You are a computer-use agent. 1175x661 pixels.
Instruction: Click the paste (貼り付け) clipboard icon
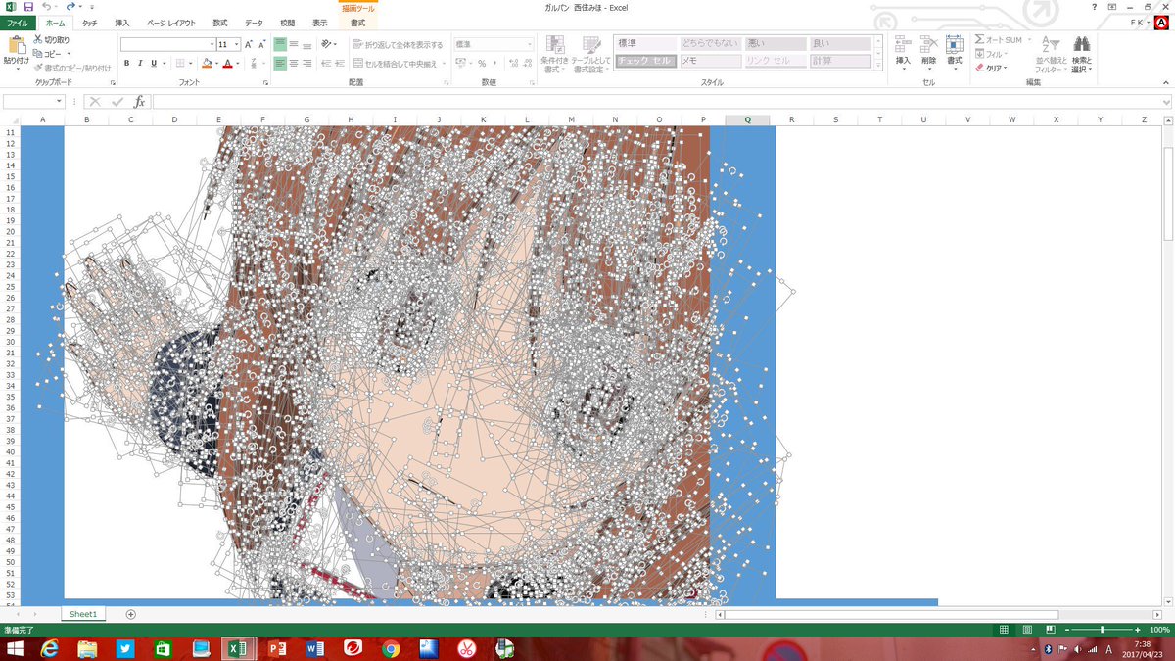coord(16,48)
